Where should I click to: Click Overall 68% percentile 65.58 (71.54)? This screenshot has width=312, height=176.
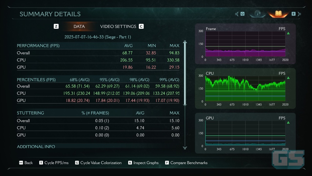78,86
